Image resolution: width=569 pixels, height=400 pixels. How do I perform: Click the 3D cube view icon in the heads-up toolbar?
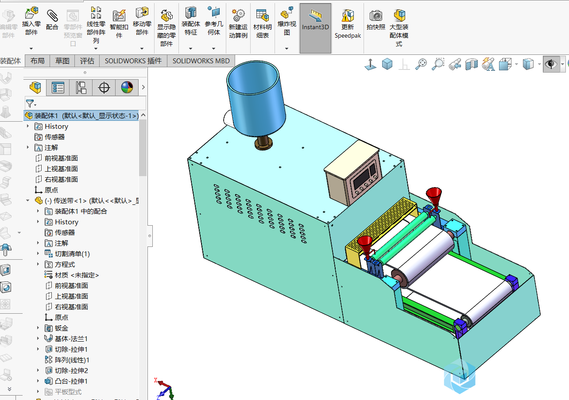click(387, 65)
